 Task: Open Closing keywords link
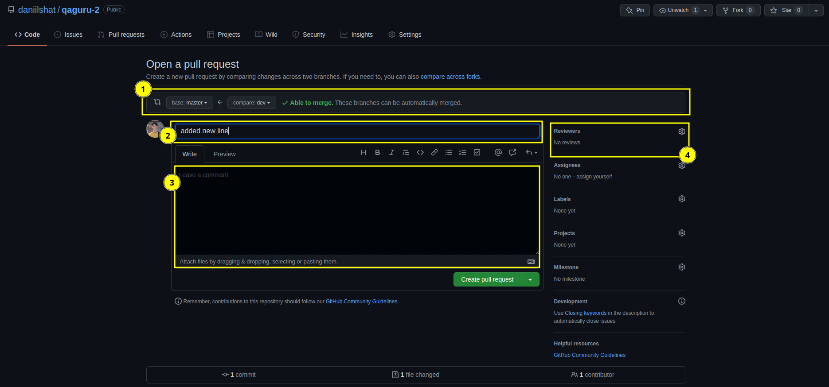pyautogui.click(x=585, y=313)
